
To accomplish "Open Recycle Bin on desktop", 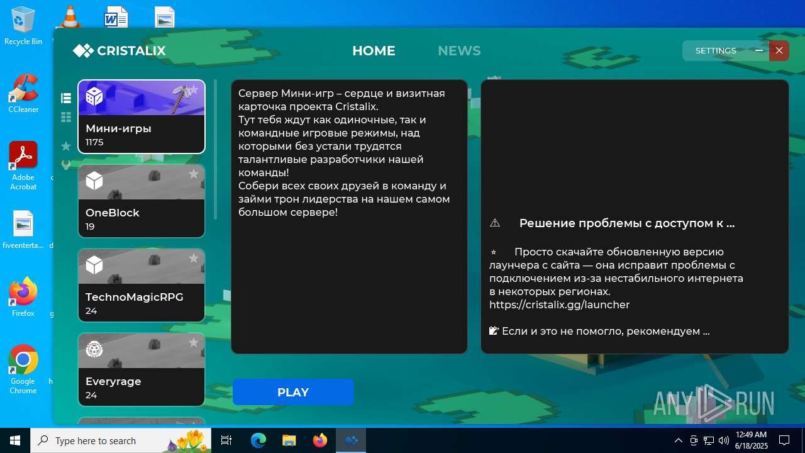I will coord(23,26).
